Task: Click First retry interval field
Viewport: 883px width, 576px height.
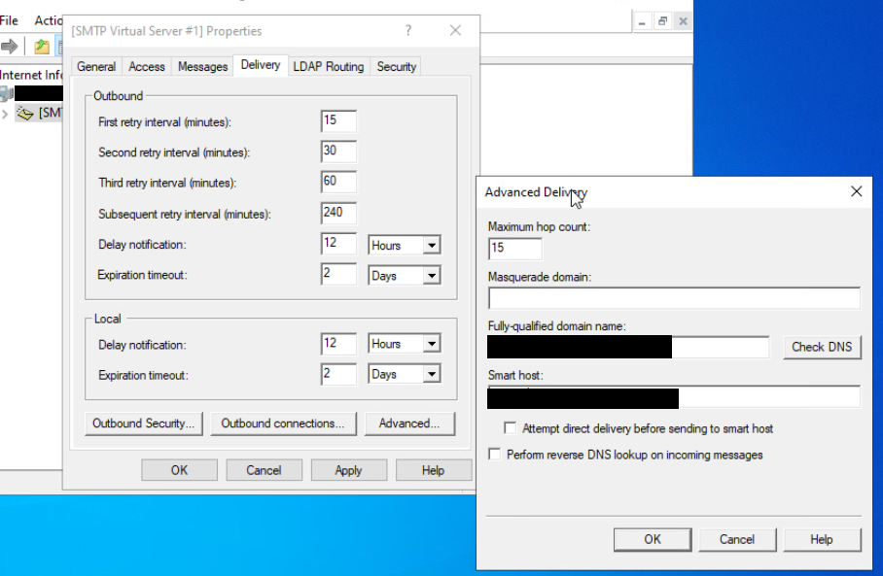Action: (338, 121)
